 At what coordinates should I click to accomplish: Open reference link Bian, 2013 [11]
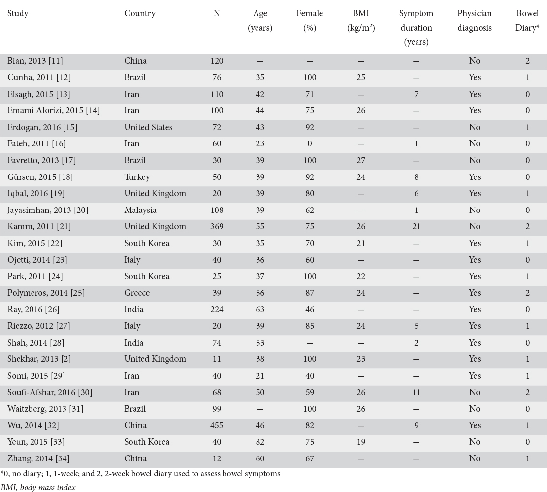coord(35,61)
